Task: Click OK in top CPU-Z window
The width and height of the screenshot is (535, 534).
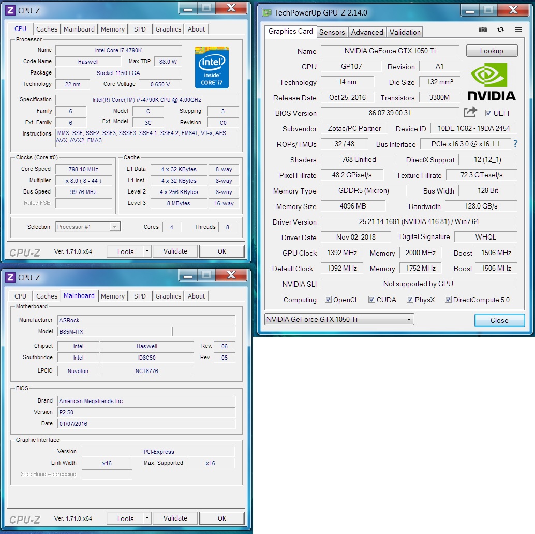Action: pyautogui.click(x=222, y=251)
